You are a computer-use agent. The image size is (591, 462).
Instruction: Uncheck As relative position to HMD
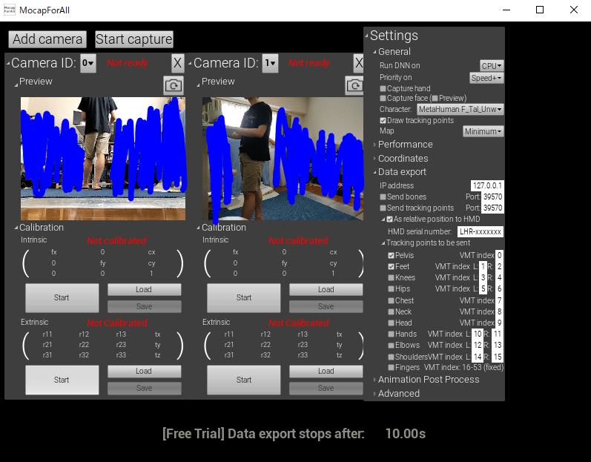[x=390, y=219]
